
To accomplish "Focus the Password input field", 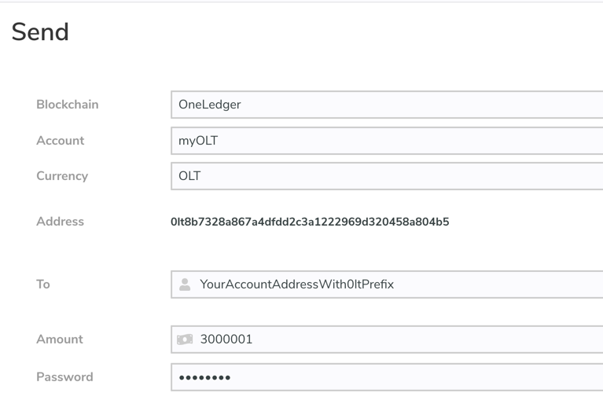I will point(387,377).
